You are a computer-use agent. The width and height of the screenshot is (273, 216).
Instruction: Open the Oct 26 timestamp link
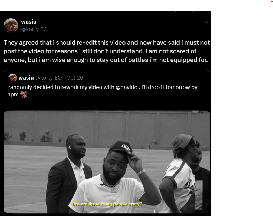pyautogui.click(x=75, y=78)
